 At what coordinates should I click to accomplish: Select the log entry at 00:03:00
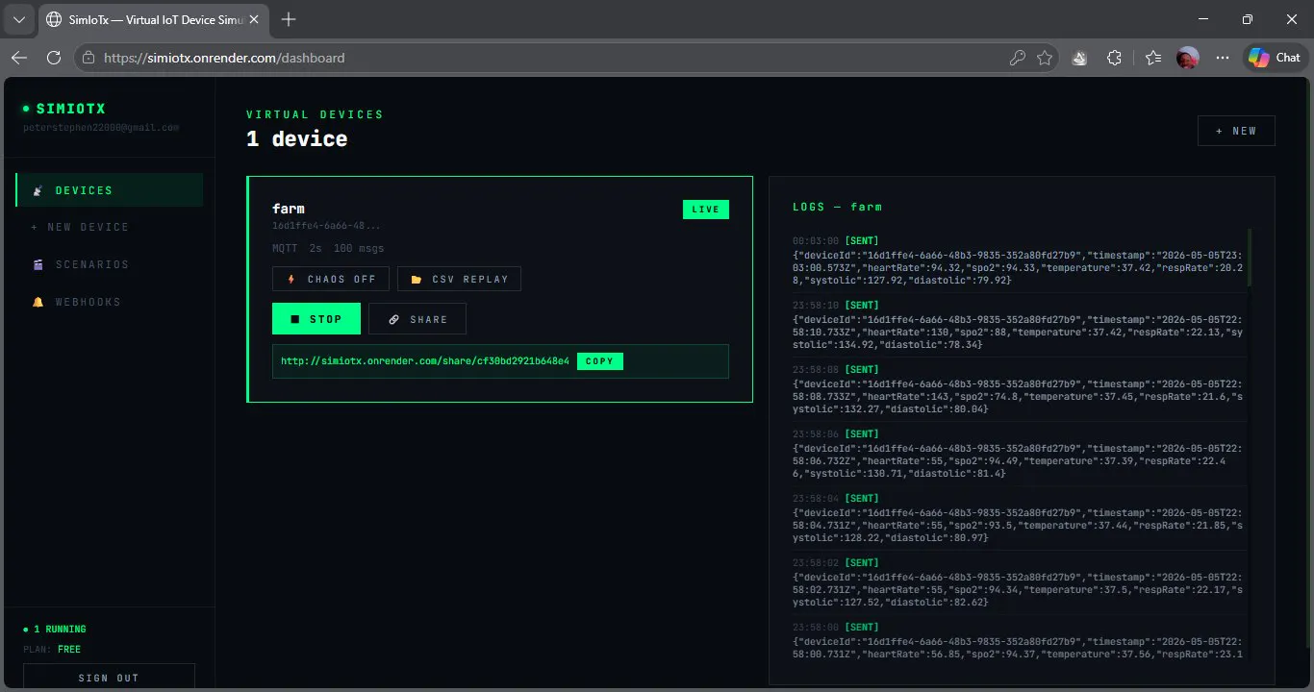[1018, 260]
